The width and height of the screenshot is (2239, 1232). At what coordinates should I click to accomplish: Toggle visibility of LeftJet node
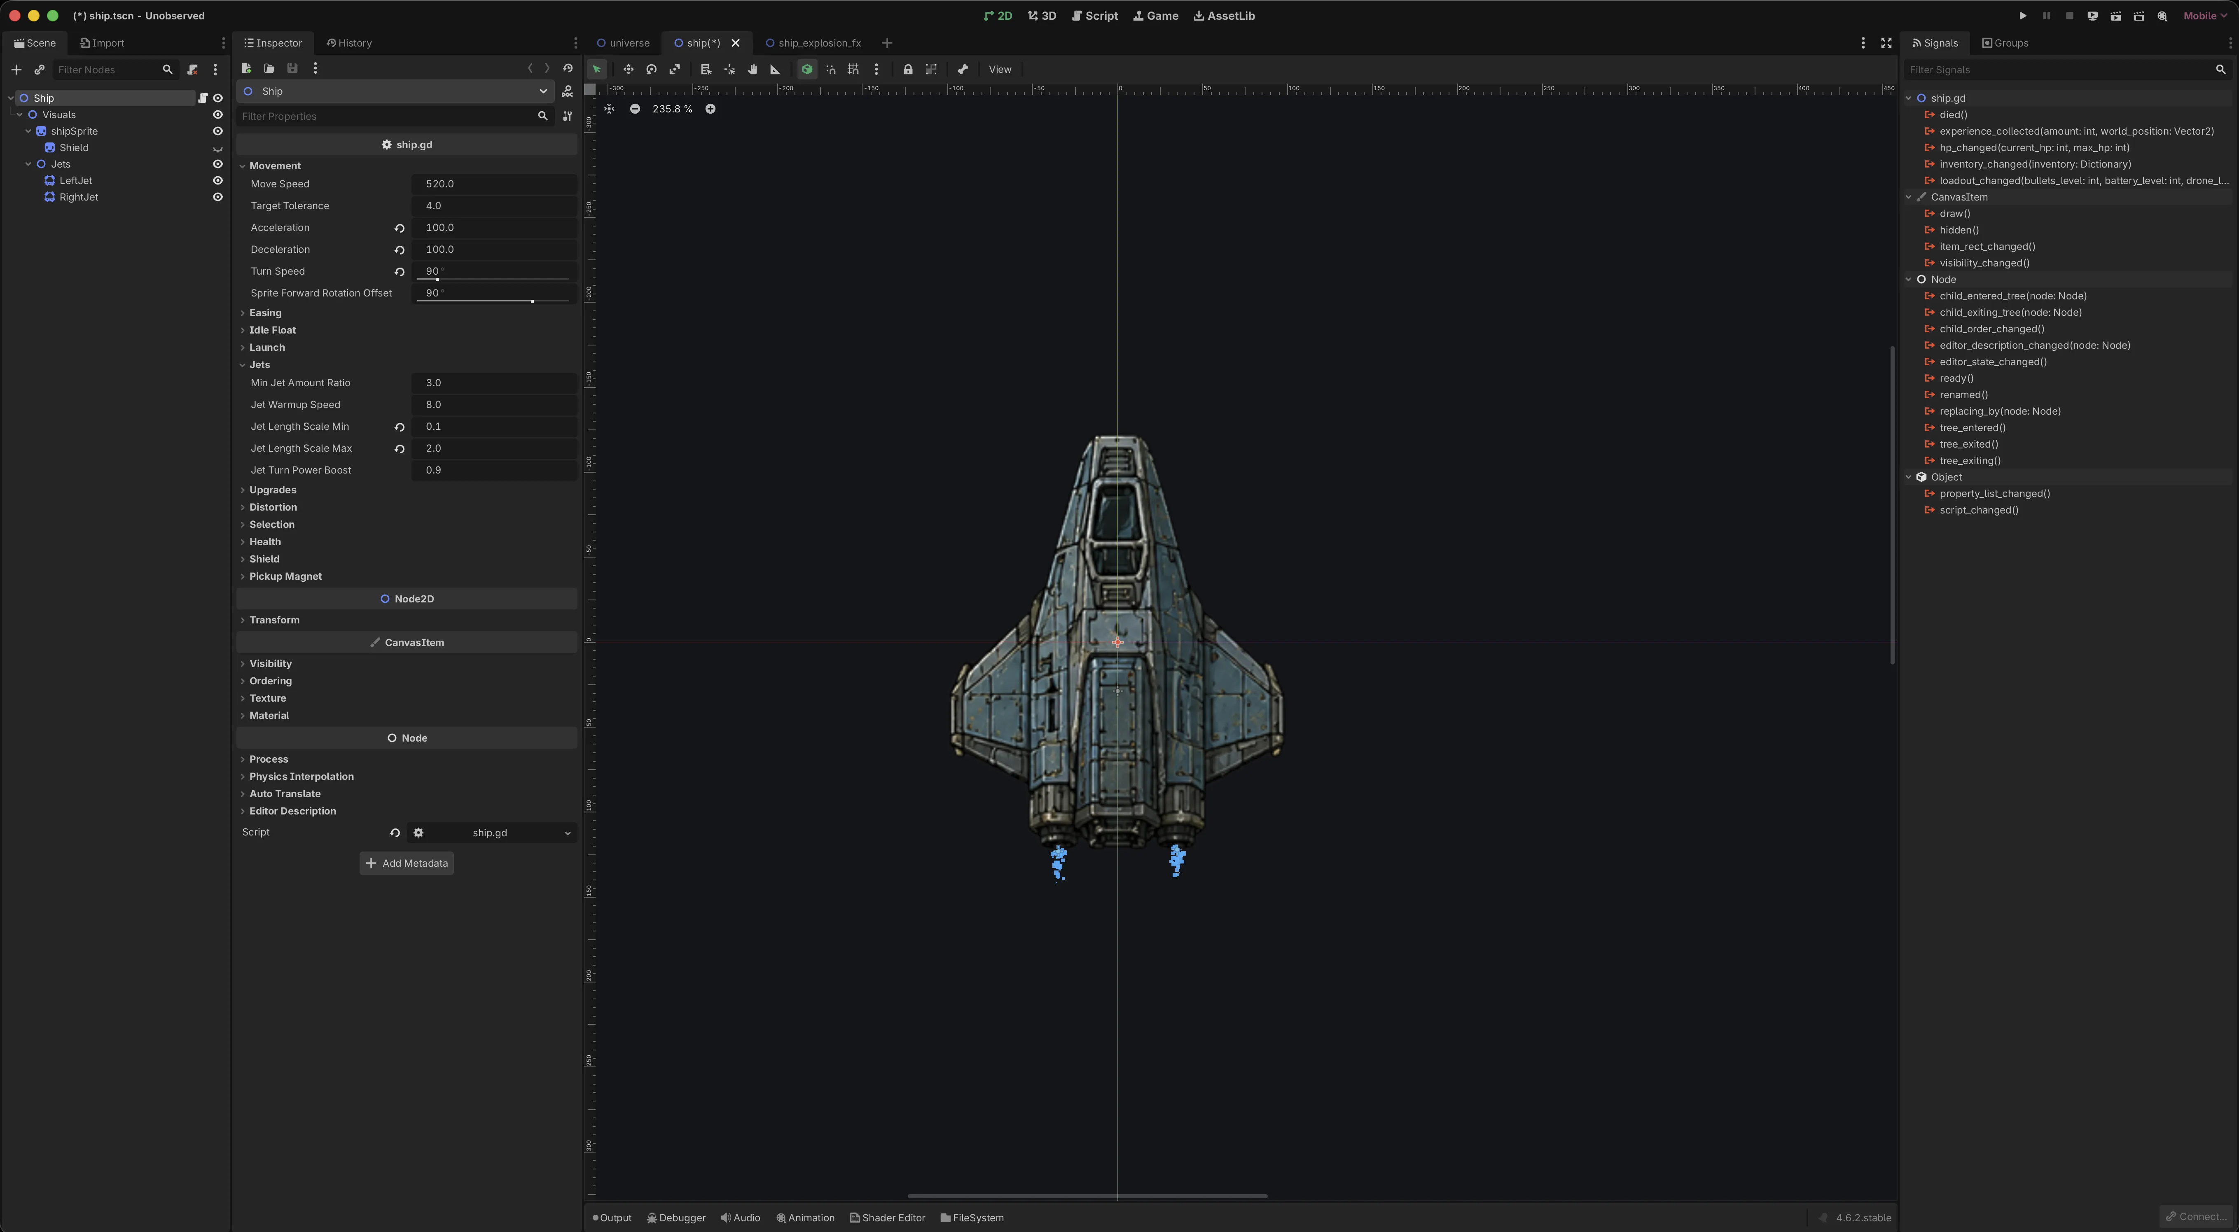click(218, 181)
